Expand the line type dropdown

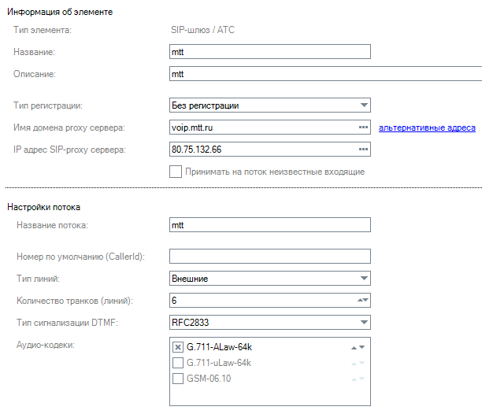pyautogui.click(x=270, y=278)
